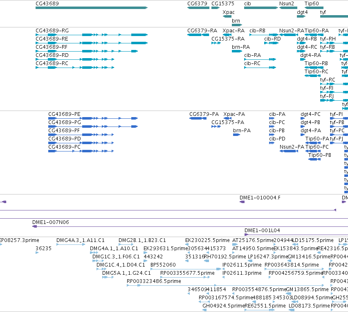Select protein dgt4-PC
This screenshot has width=348, height=312.
tap(303, 118)
